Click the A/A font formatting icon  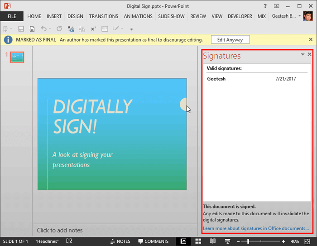(x=71, y=28)
